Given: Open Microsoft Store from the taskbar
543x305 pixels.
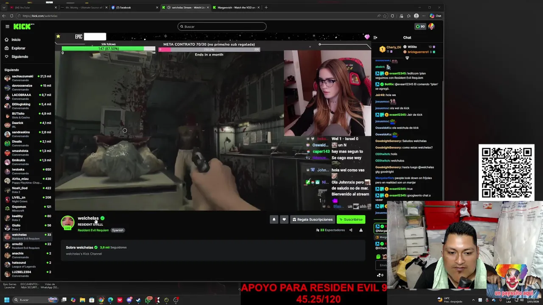Looking at the screenshot, I should point(92,300).
